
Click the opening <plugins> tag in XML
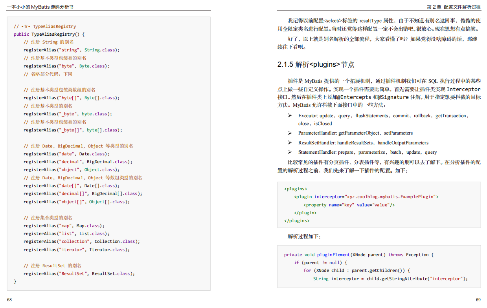[296, 189]
